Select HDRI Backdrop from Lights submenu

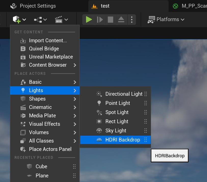point(122,140)
